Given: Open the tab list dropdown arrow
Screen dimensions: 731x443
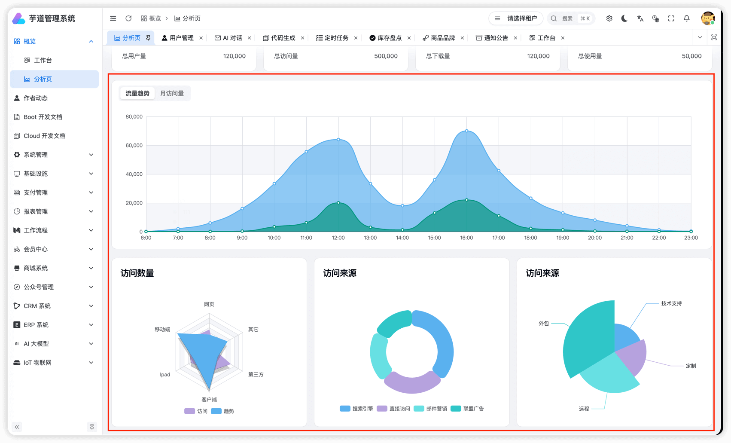Looking at the screenshot, I should 700,37.
